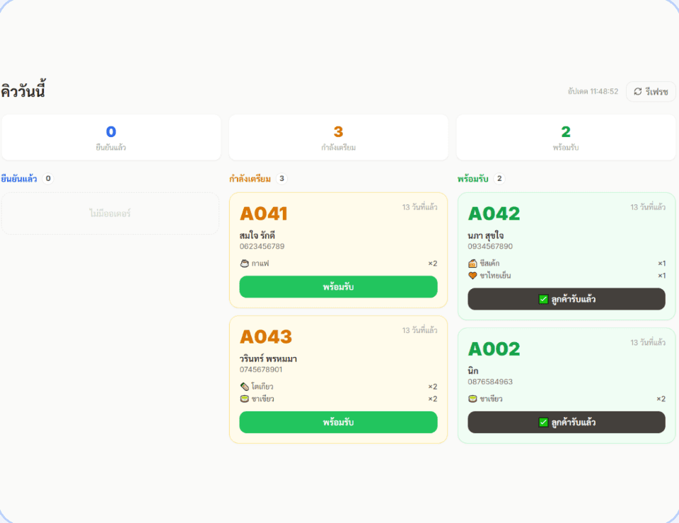
Task: Click order number A002
Action: click(494, 349)
